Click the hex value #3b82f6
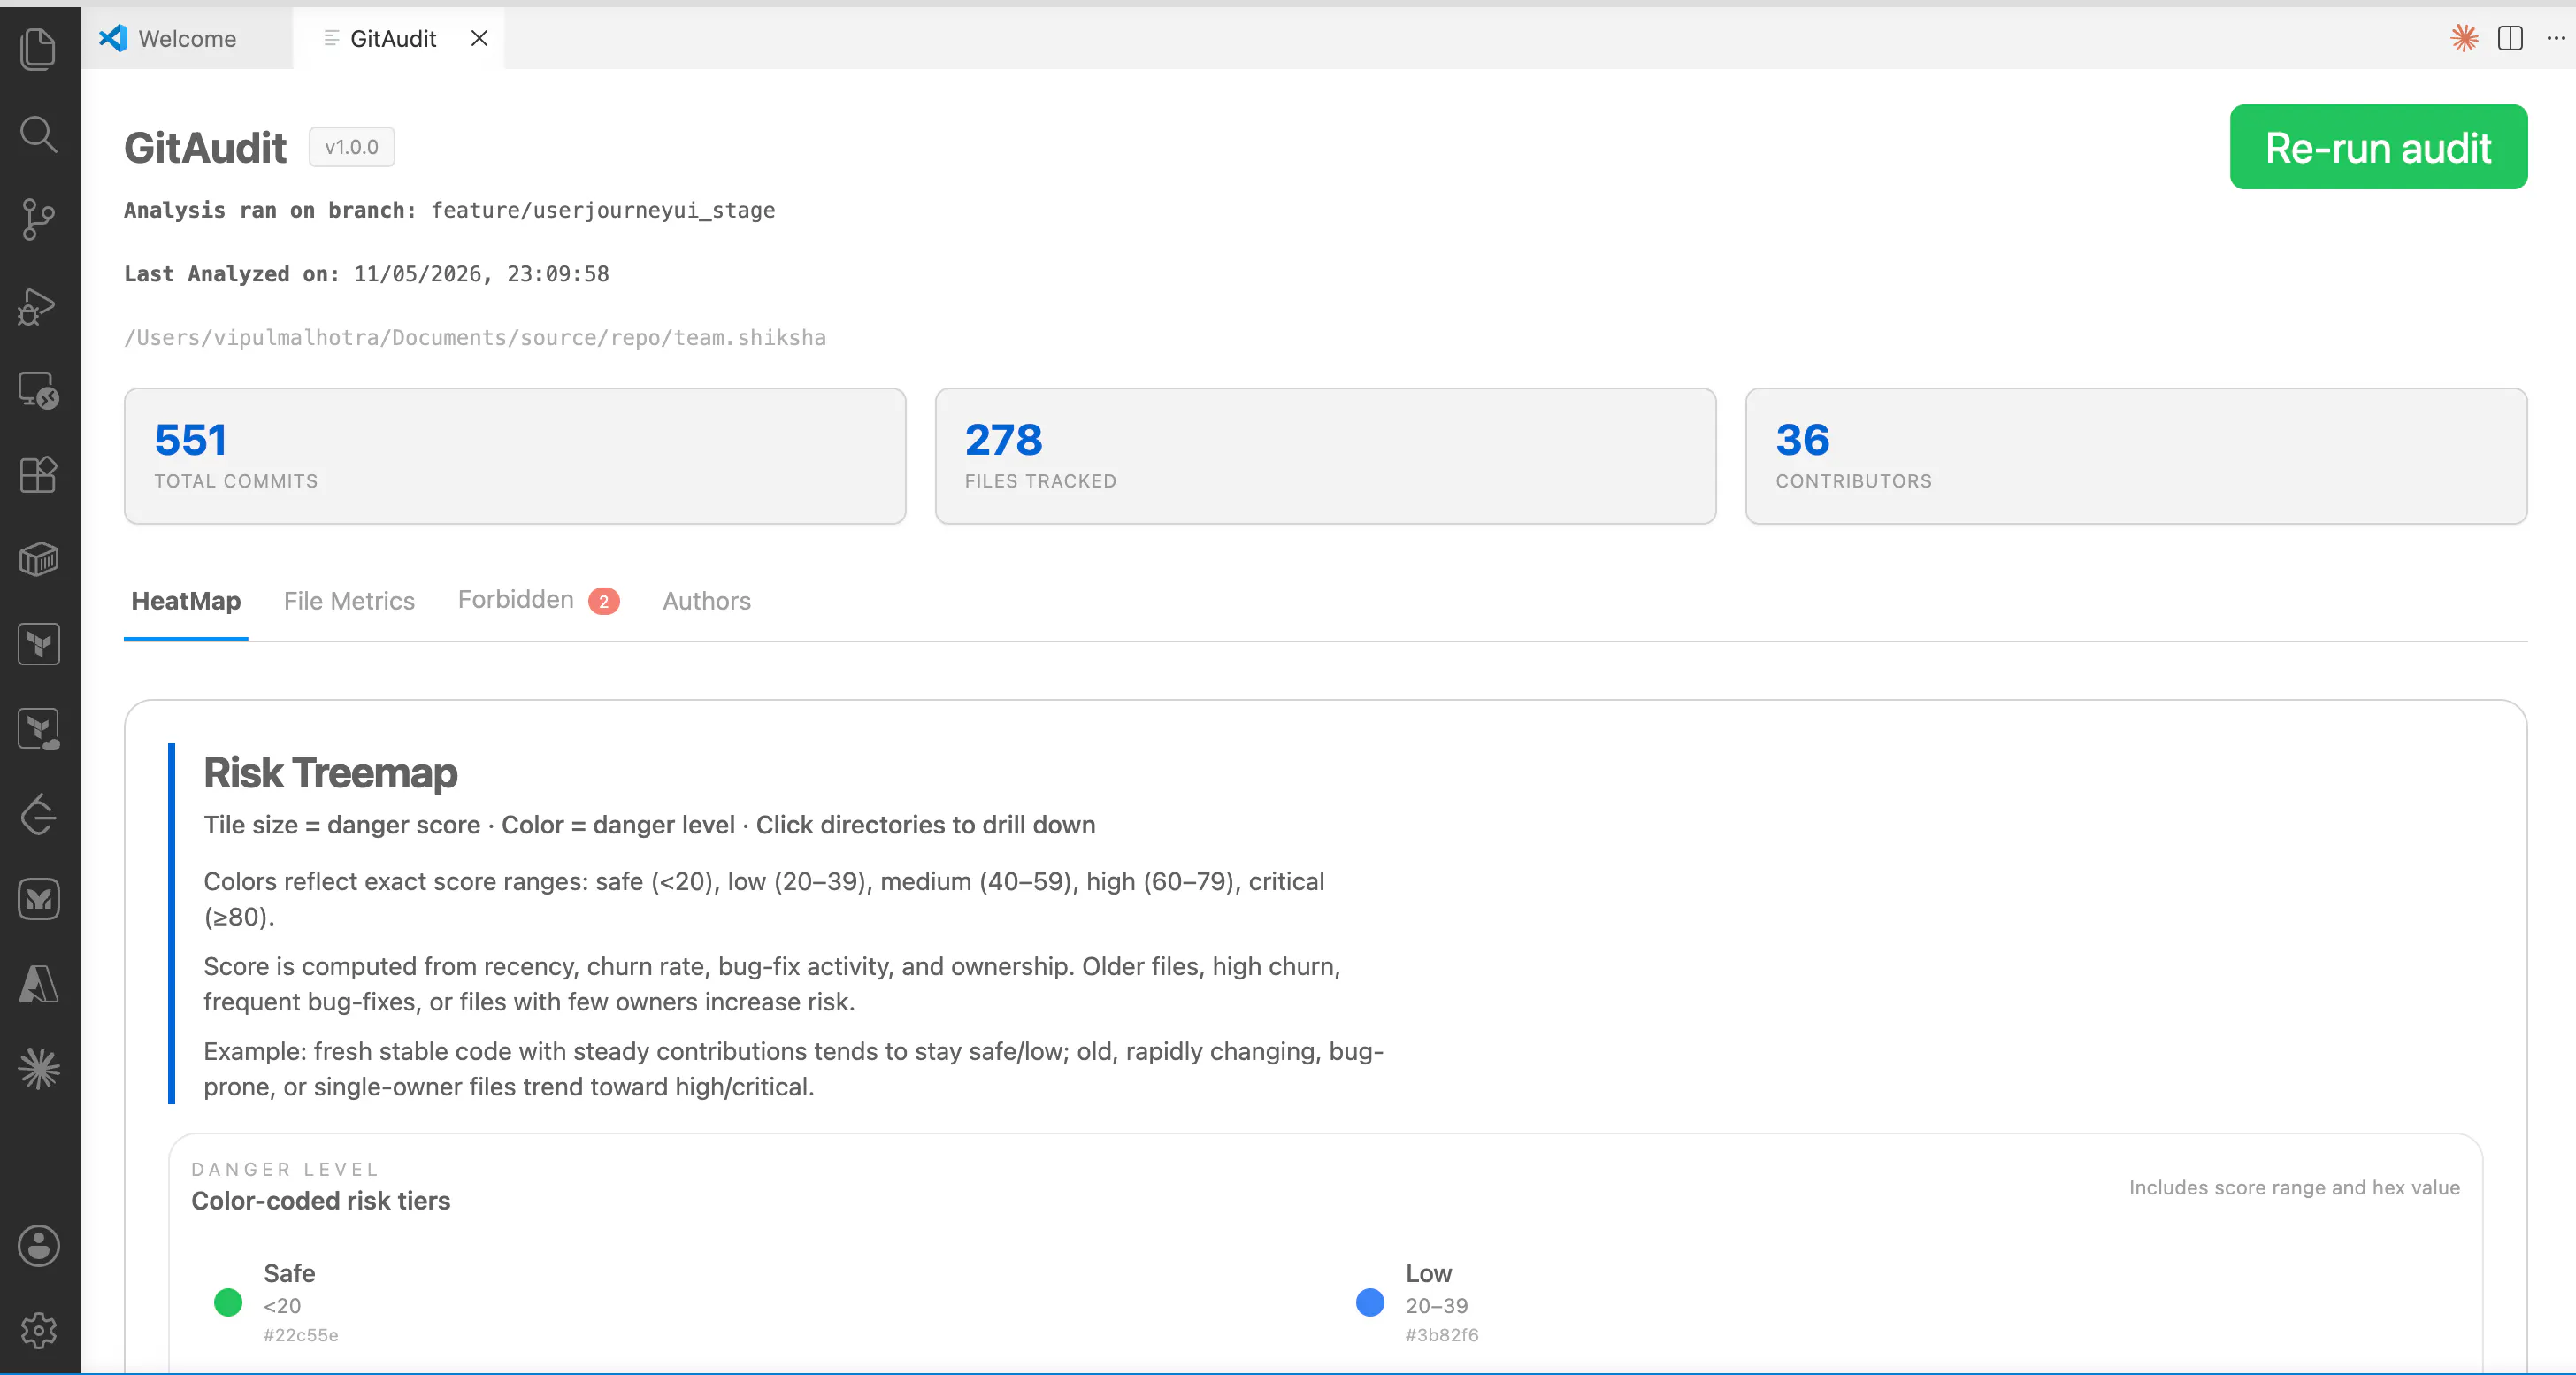The height and width of the screenshot is (1375, 2576). [x=1441, y=1335]
